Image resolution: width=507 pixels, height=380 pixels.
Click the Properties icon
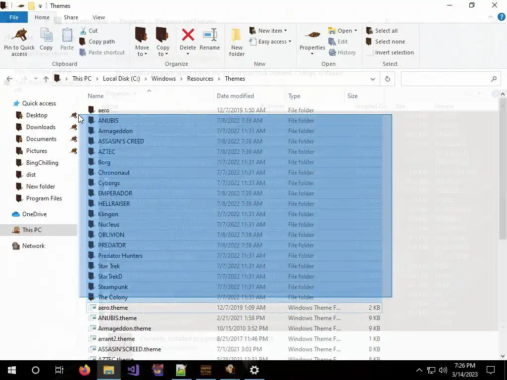[312, 35]
